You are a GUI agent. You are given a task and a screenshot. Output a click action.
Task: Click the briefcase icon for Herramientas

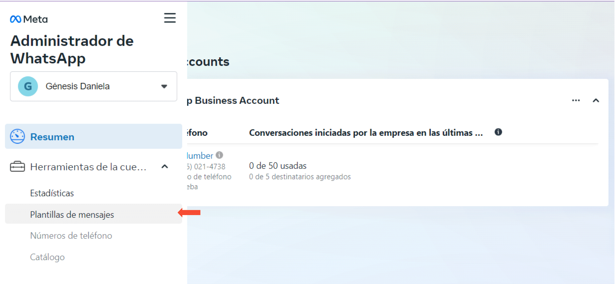(x=17, y=166)
